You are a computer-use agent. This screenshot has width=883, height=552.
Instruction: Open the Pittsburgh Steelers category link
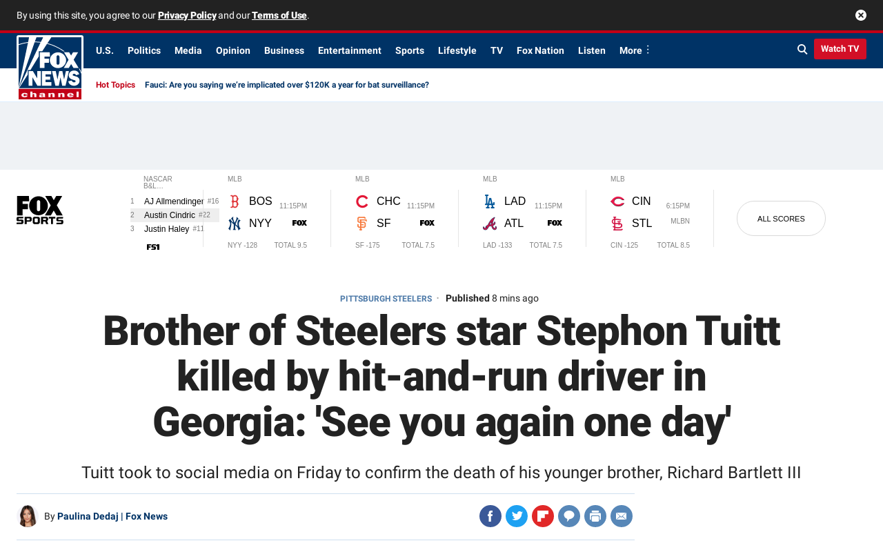click(x=386, y=299)
